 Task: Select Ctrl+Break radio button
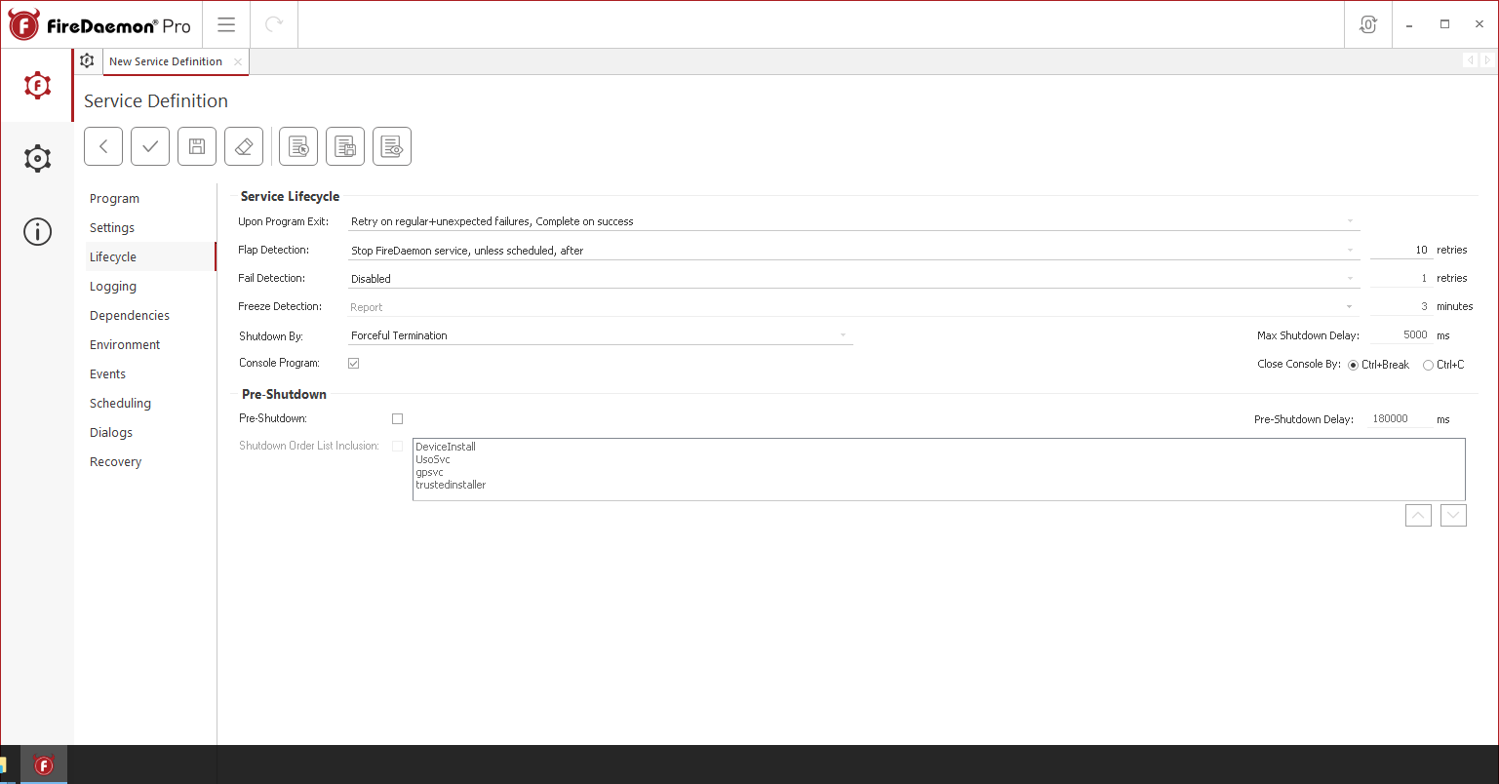[x=1353, y=365]
